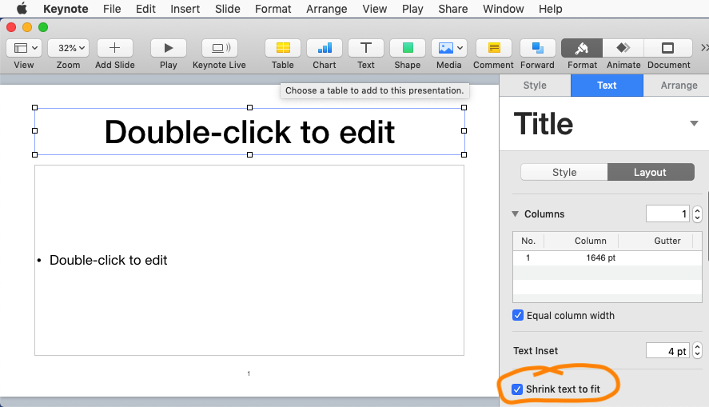Click the Keynote Live icon

point(219,48)
